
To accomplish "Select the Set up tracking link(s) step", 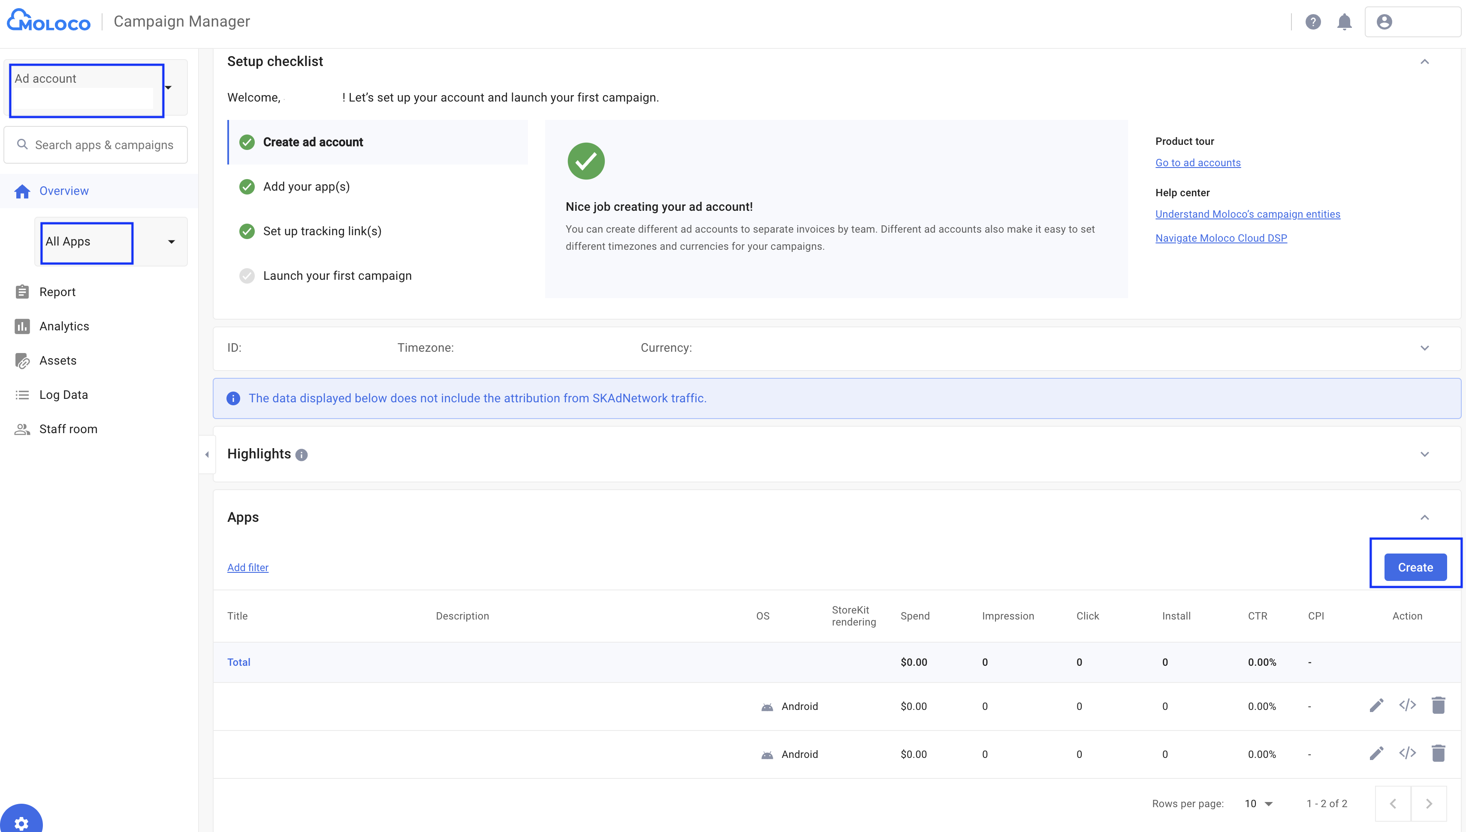I will (322, 231).
